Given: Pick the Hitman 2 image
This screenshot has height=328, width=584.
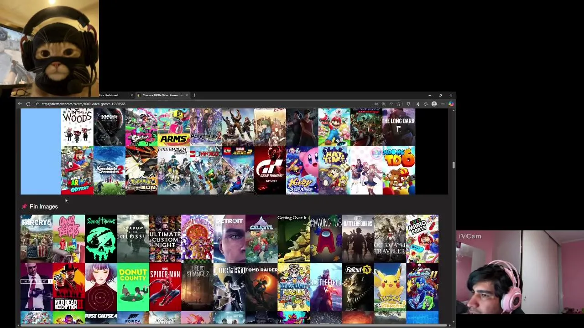Looking at the screenshot, I should click(36, 287).
